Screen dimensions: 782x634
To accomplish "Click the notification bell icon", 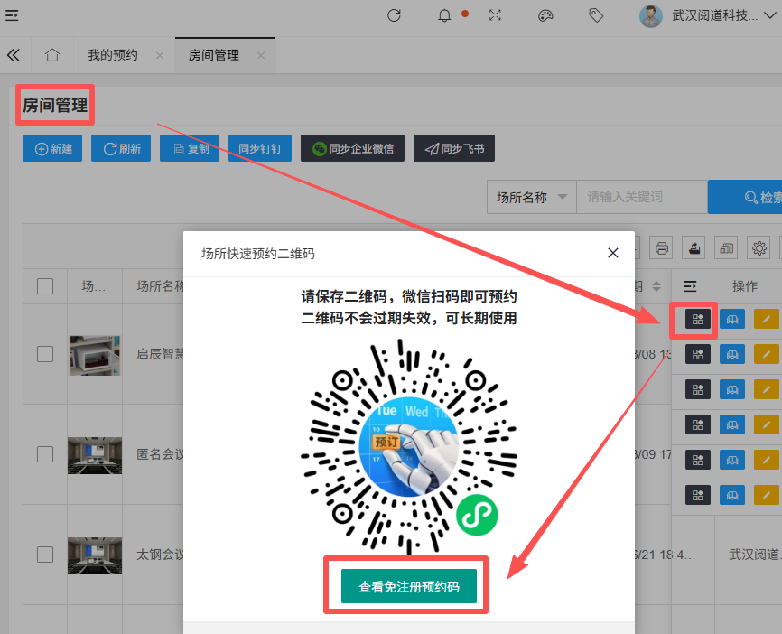I will 444,15.
